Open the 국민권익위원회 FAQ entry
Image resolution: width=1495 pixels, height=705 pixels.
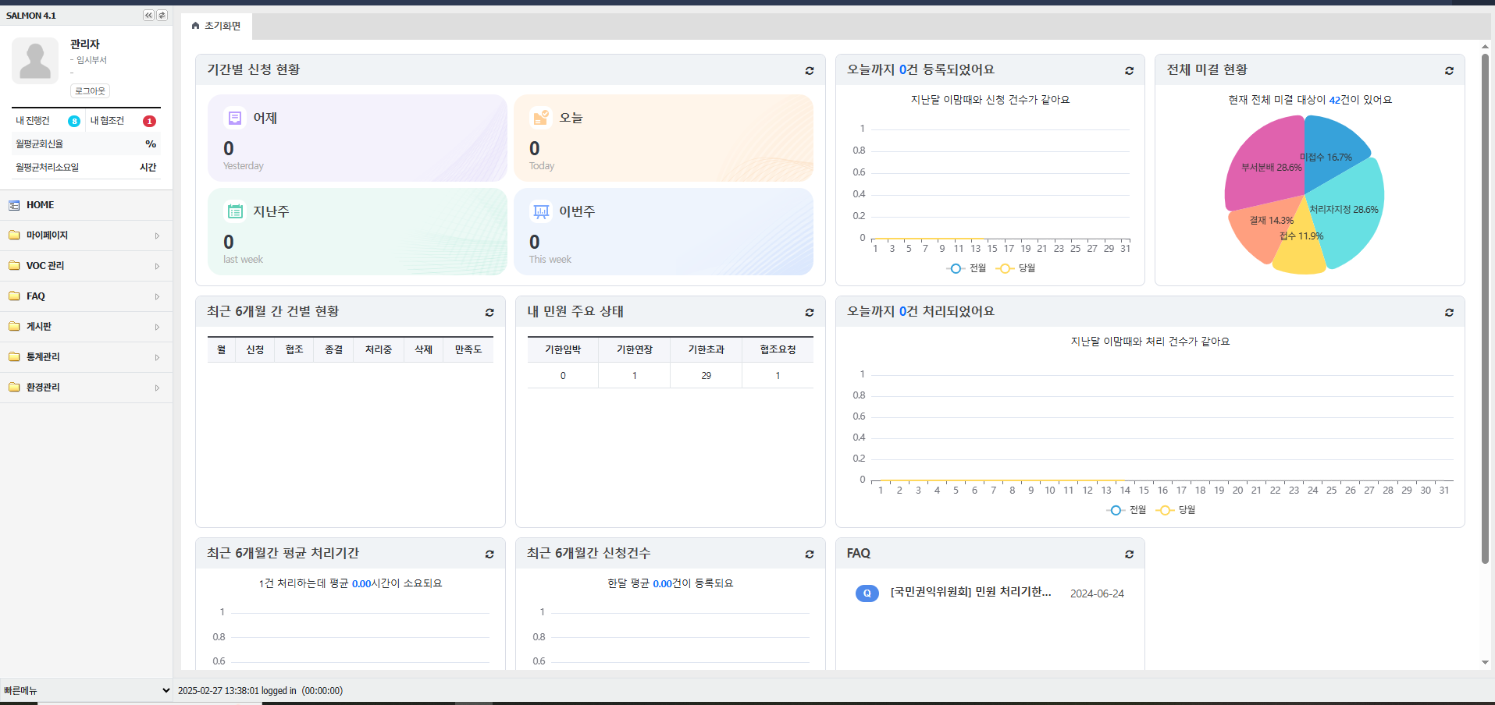click(970, 593)
